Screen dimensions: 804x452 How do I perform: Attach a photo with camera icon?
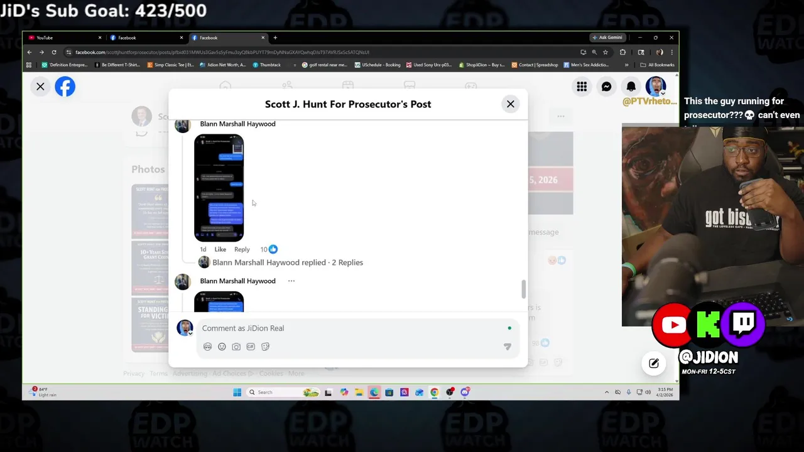(236, 347)
